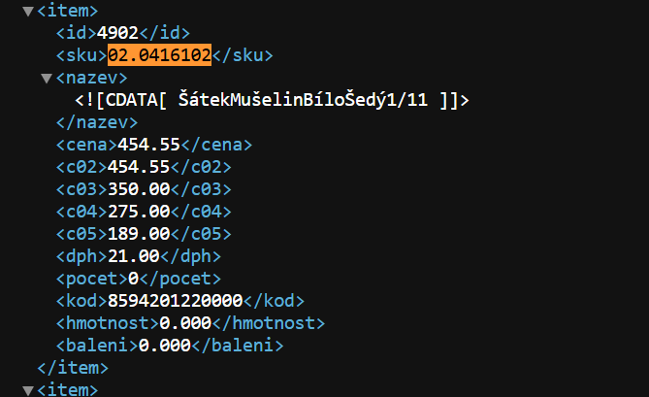Click the hmotnost value 0.000
Screen dimensions: 649x397
[185, 323]
